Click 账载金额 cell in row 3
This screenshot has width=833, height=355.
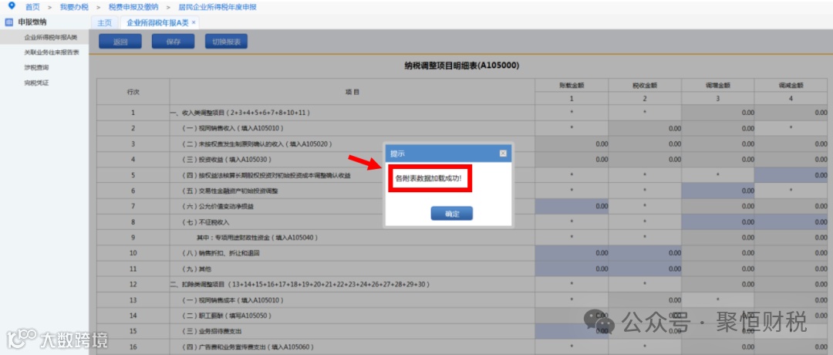572,144
